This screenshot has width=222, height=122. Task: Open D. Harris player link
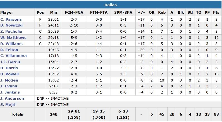[9, 68]
